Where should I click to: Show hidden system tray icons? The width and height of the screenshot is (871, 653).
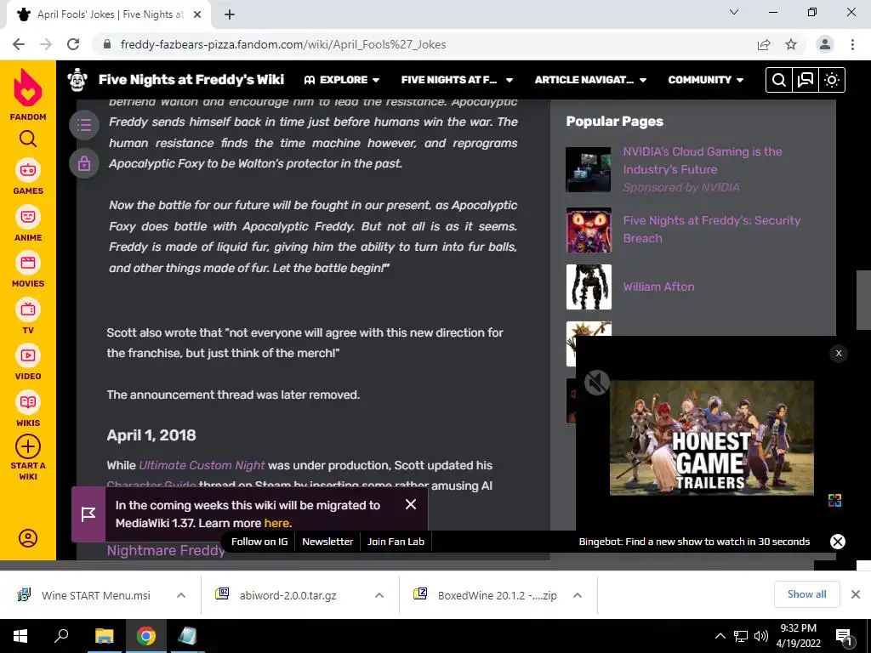720,636
